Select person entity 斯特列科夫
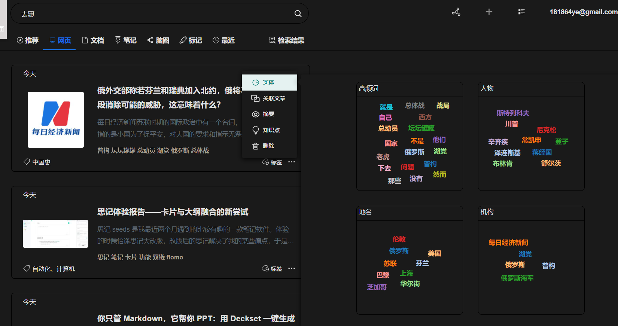The height and width of the screenshot is (326, 618). (x=513, y=113)
